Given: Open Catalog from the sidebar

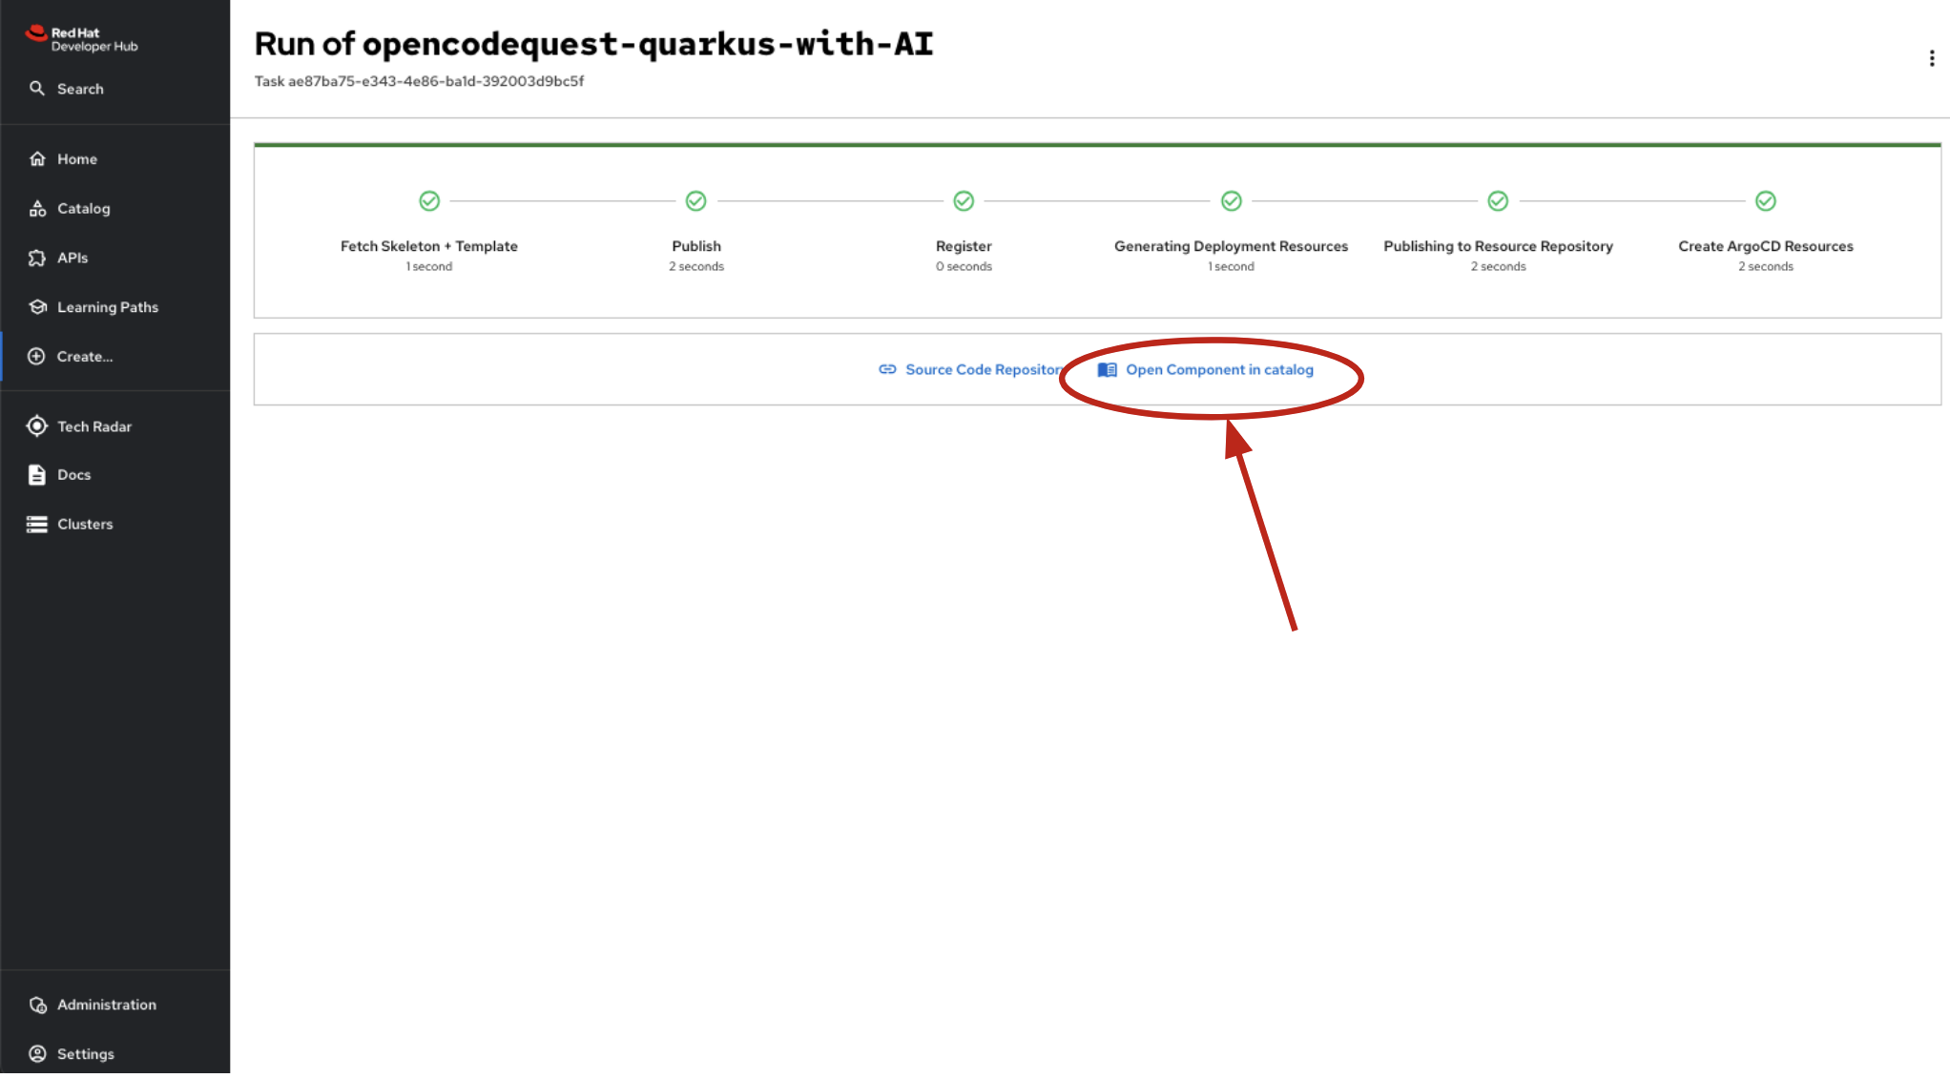Looking at the screenshot, I should click(x=114, y=209).
